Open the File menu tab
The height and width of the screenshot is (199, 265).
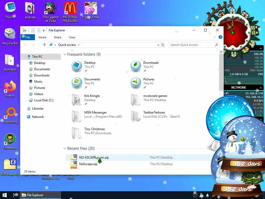27,37
